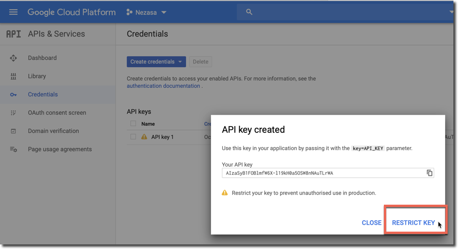Click the search magnifier icon

(x=249, y=12)
